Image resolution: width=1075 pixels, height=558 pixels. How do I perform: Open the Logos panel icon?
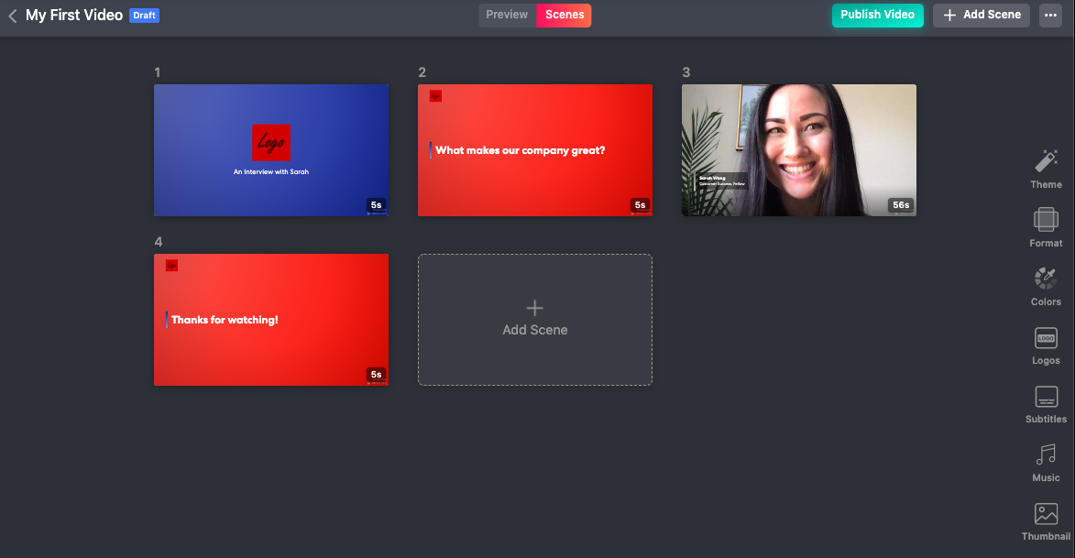(1046, 345)
